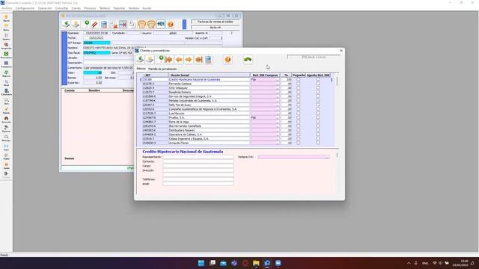Screen dimensions: 479x269
Task: Tick Agente Ret. ISR checkbox for Rene de la Vega row
Action: (318, 122)
